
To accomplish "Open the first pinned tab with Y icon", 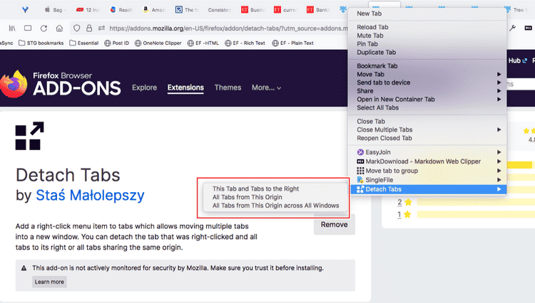I will click(x=25, y=10).
